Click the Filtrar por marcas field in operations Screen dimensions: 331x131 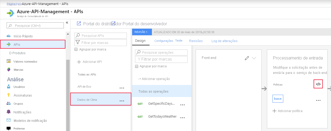(161, 59)
